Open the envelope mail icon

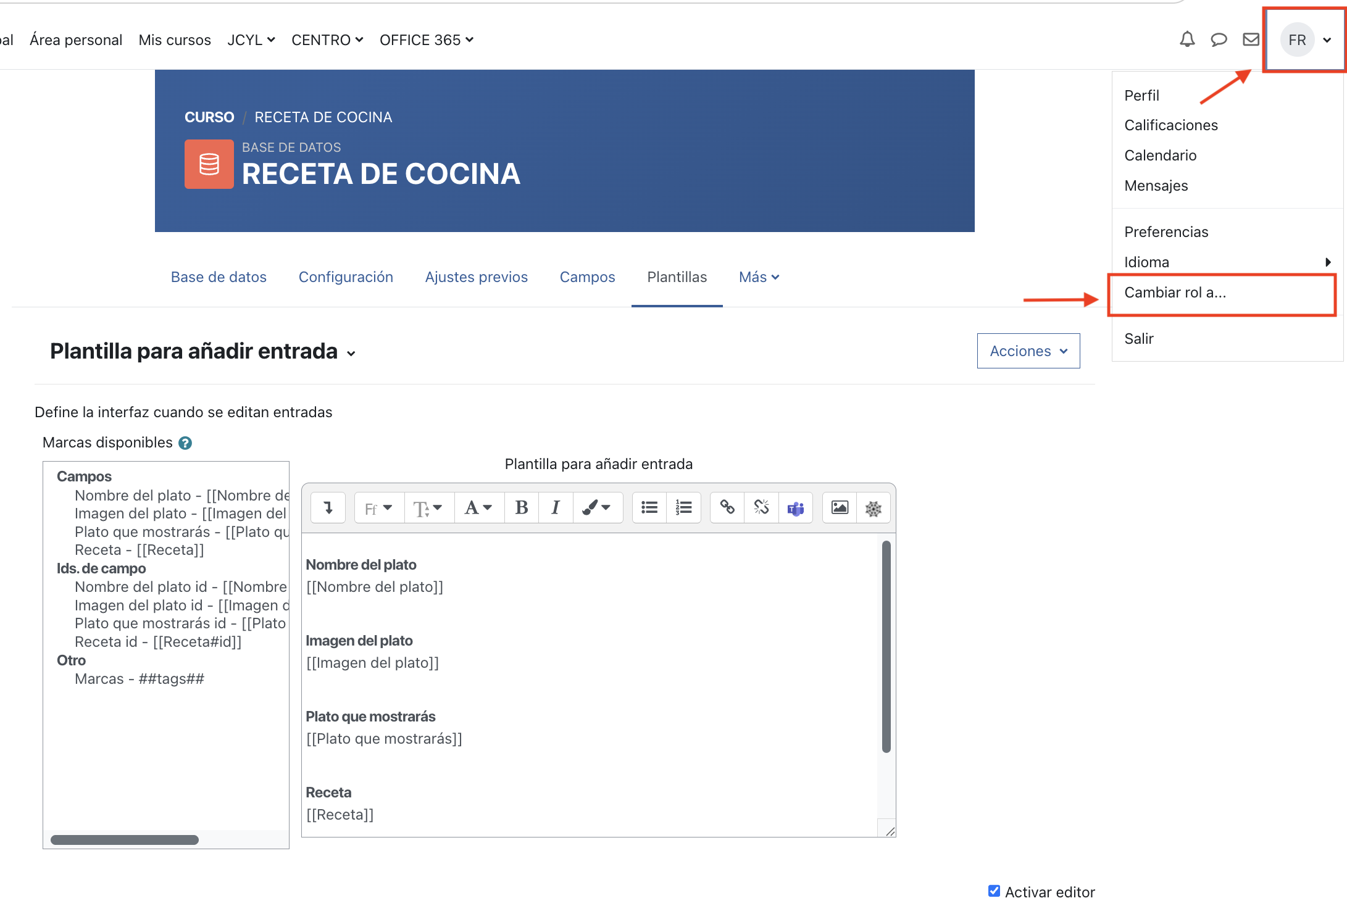tap(1251, 39)
